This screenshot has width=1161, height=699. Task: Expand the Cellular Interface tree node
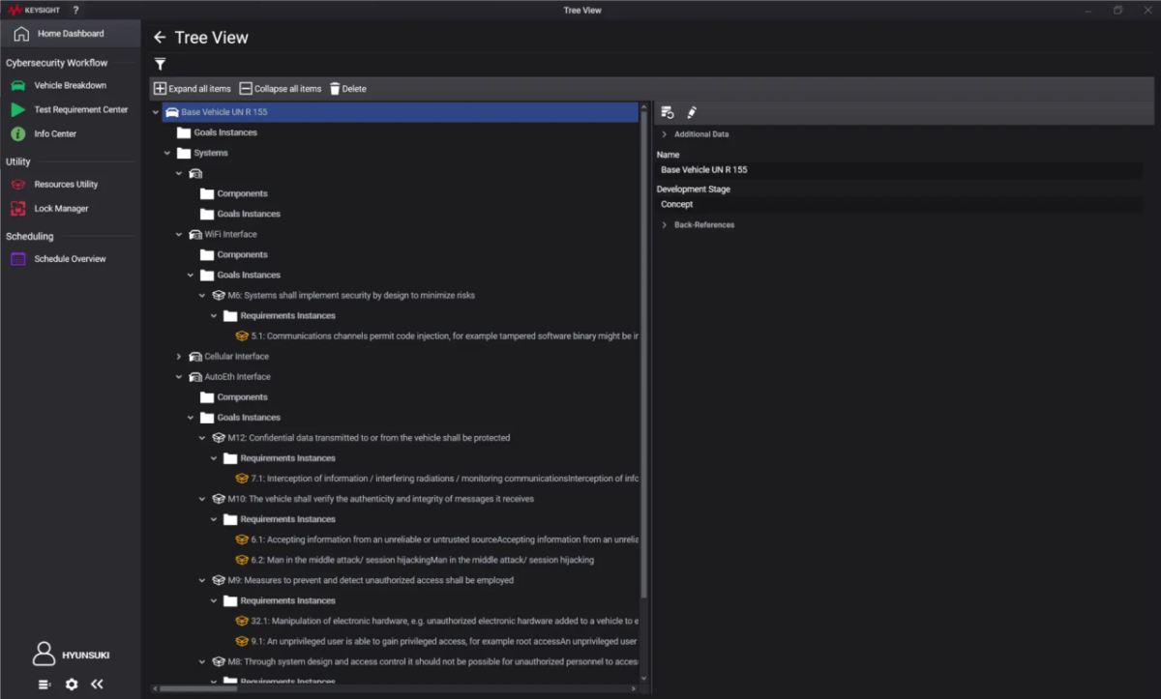179,357
